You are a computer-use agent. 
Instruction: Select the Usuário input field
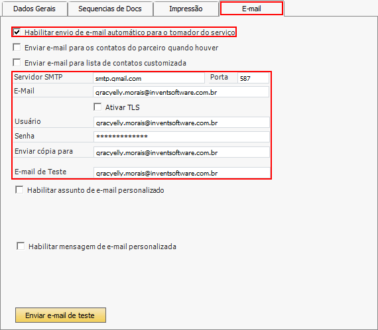click(182, 122)
